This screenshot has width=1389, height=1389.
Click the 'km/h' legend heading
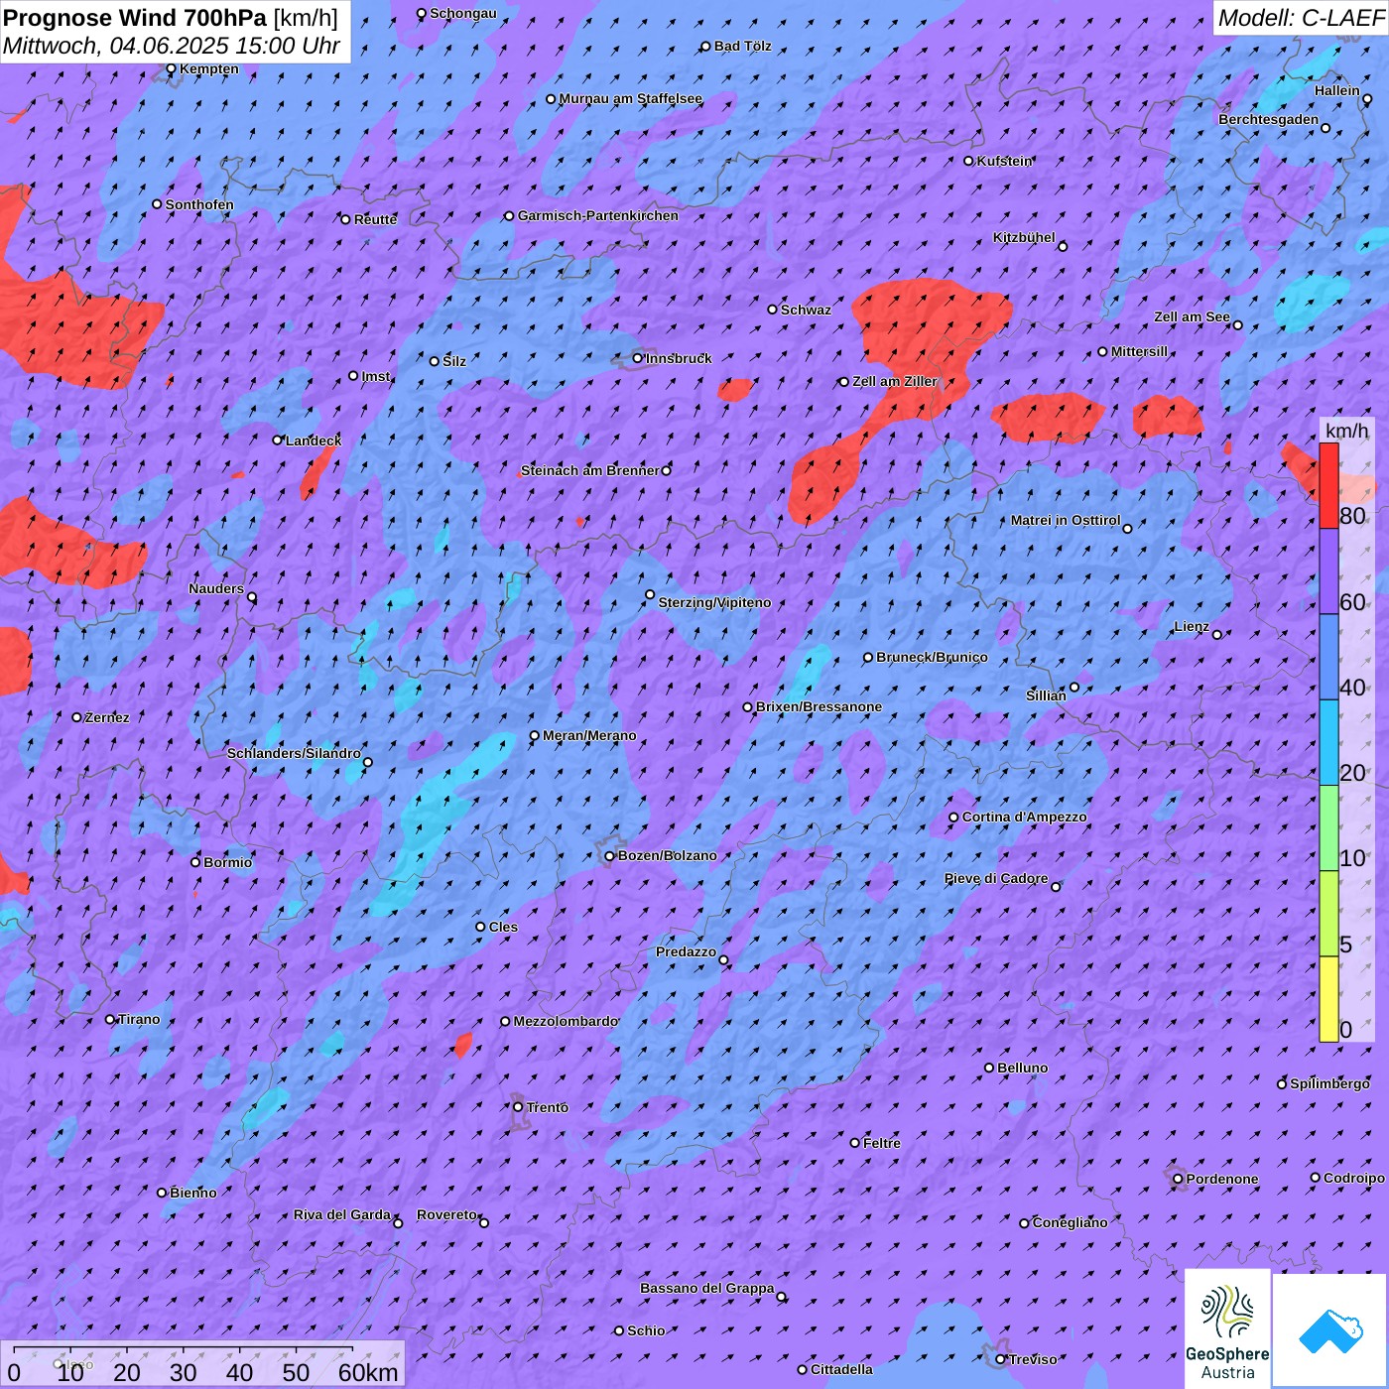(1346, 430)
